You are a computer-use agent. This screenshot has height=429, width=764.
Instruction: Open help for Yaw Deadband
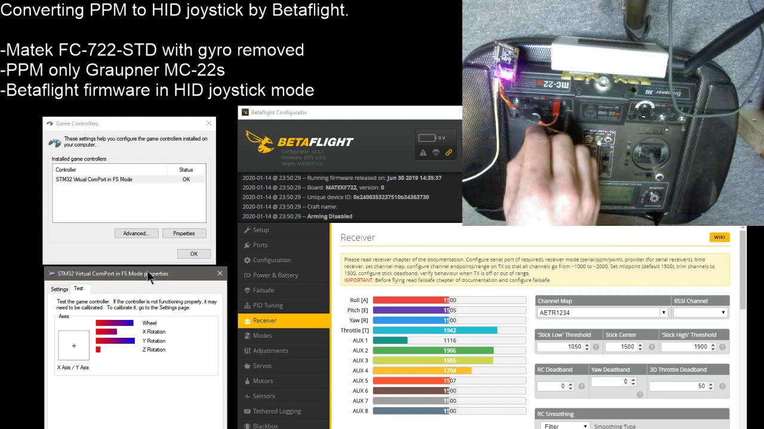(640, 394)
